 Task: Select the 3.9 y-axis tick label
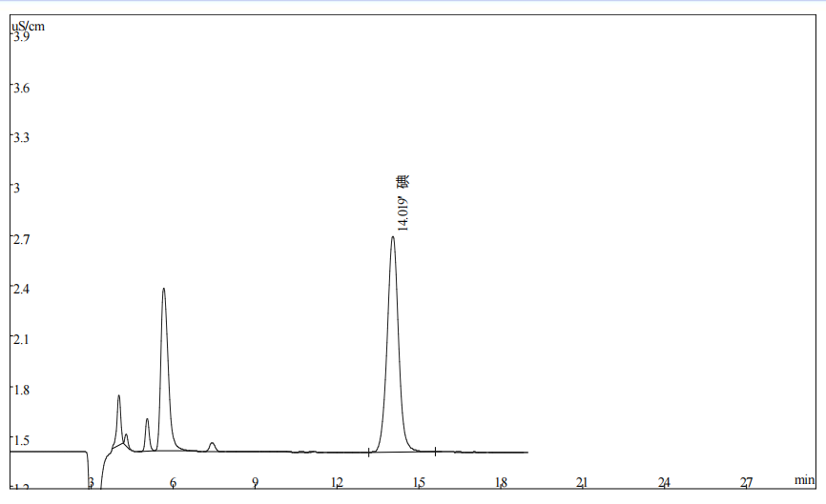(x=21, y=37)
